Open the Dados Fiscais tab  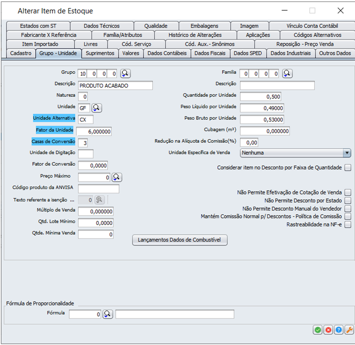(210, 53)
